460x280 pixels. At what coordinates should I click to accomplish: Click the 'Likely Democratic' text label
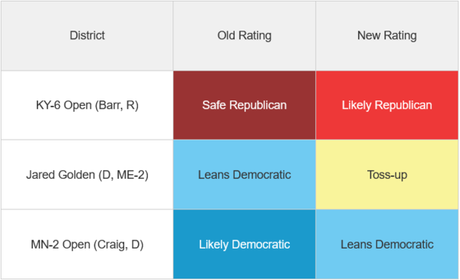pos(245,245)
